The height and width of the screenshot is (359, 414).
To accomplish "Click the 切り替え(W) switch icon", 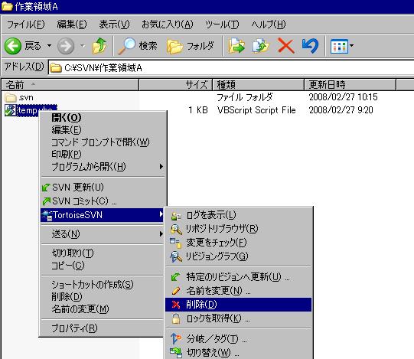I will 176,352.
